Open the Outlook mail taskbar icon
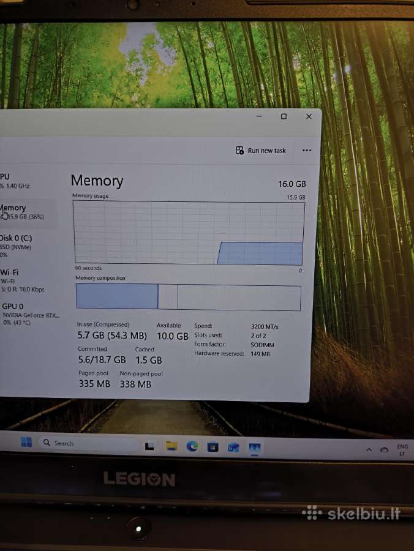 (233, 448)
